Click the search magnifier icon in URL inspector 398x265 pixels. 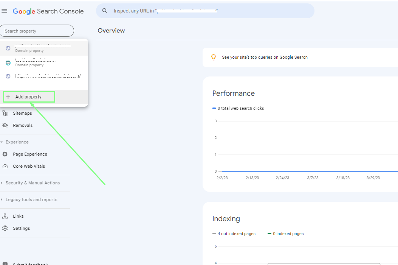pos(105,11)
